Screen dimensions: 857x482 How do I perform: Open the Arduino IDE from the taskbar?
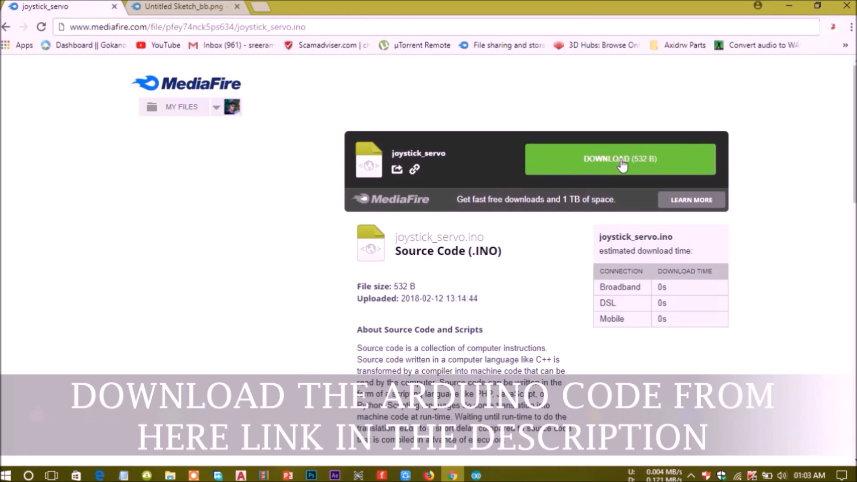click(476, 475)
